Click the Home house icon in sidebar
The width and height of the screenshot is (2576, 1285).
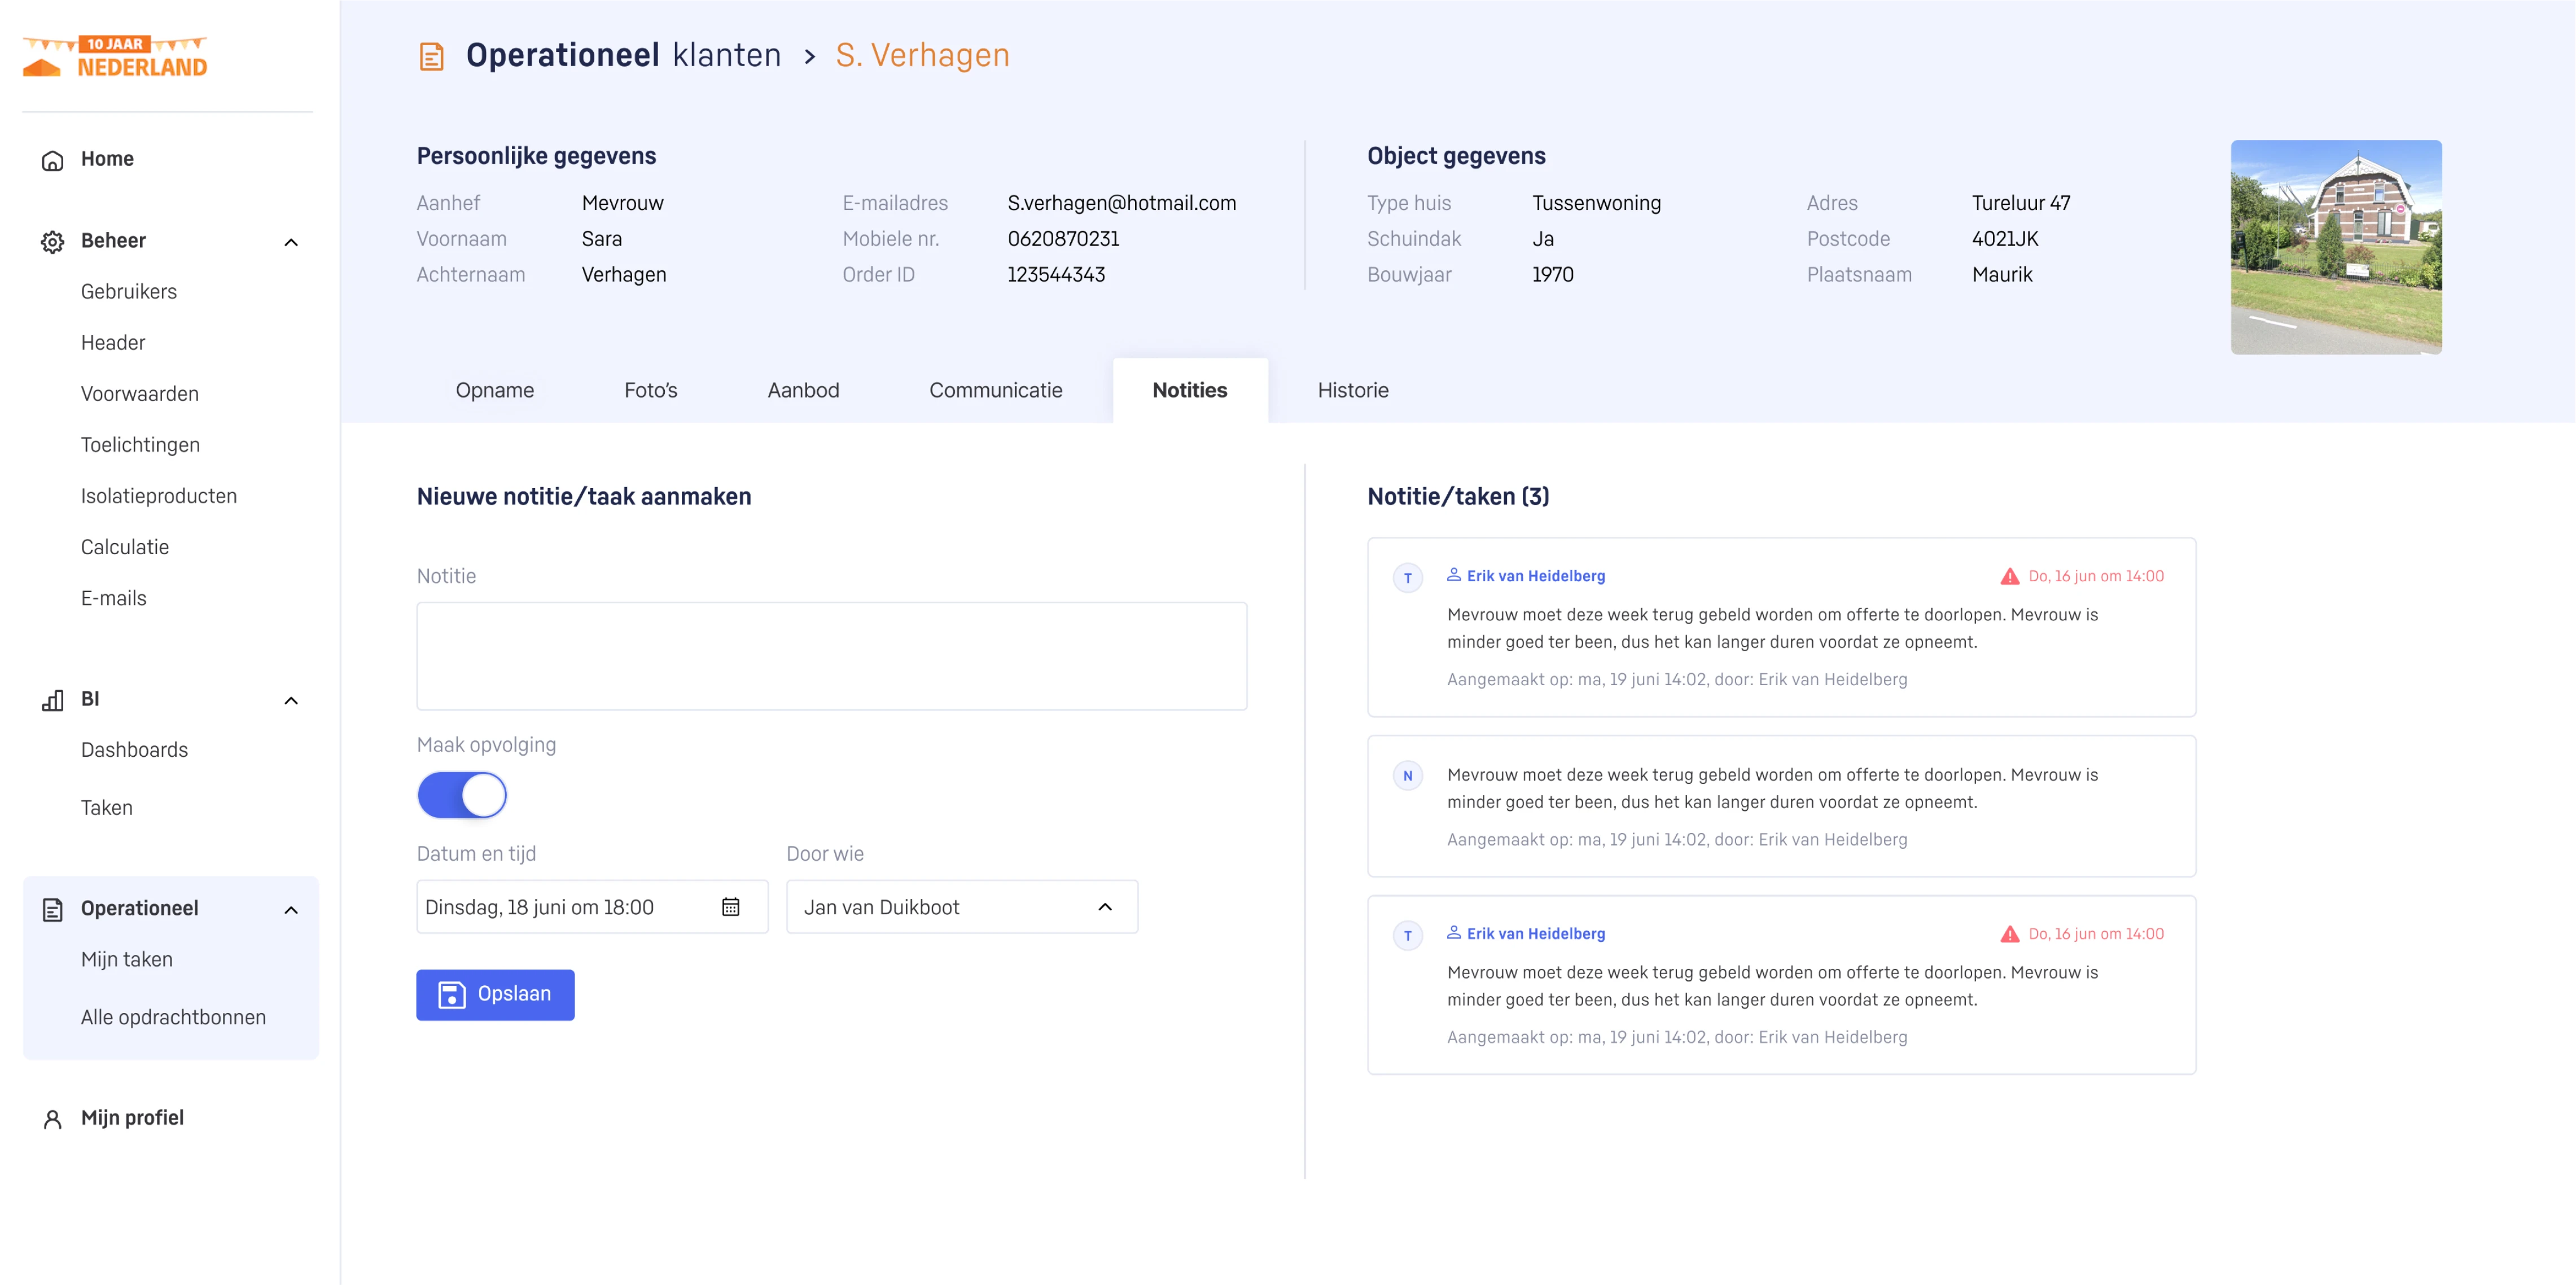tap(52, 160)
